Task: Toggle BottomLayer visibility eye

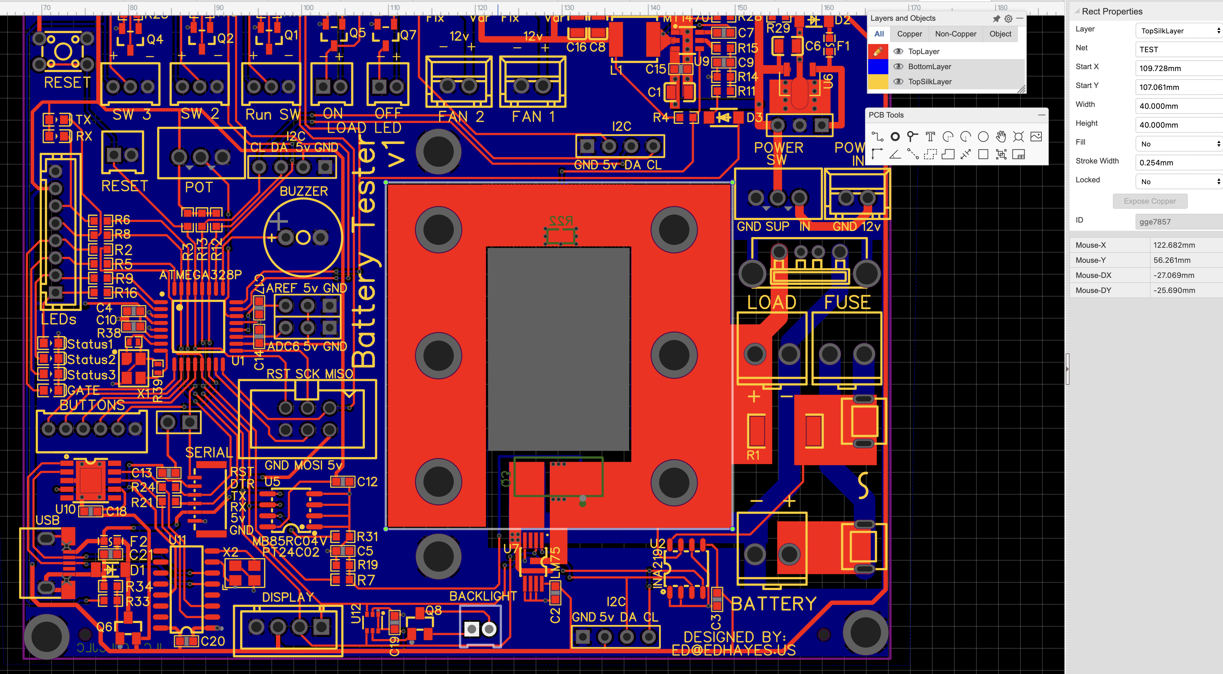Action: (898, 66)
